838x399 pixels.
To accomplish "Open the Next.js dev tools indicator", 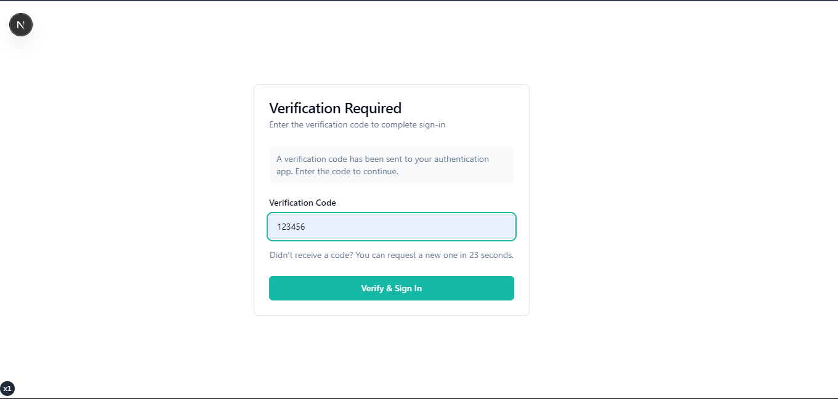I will (x=21, y=25).
